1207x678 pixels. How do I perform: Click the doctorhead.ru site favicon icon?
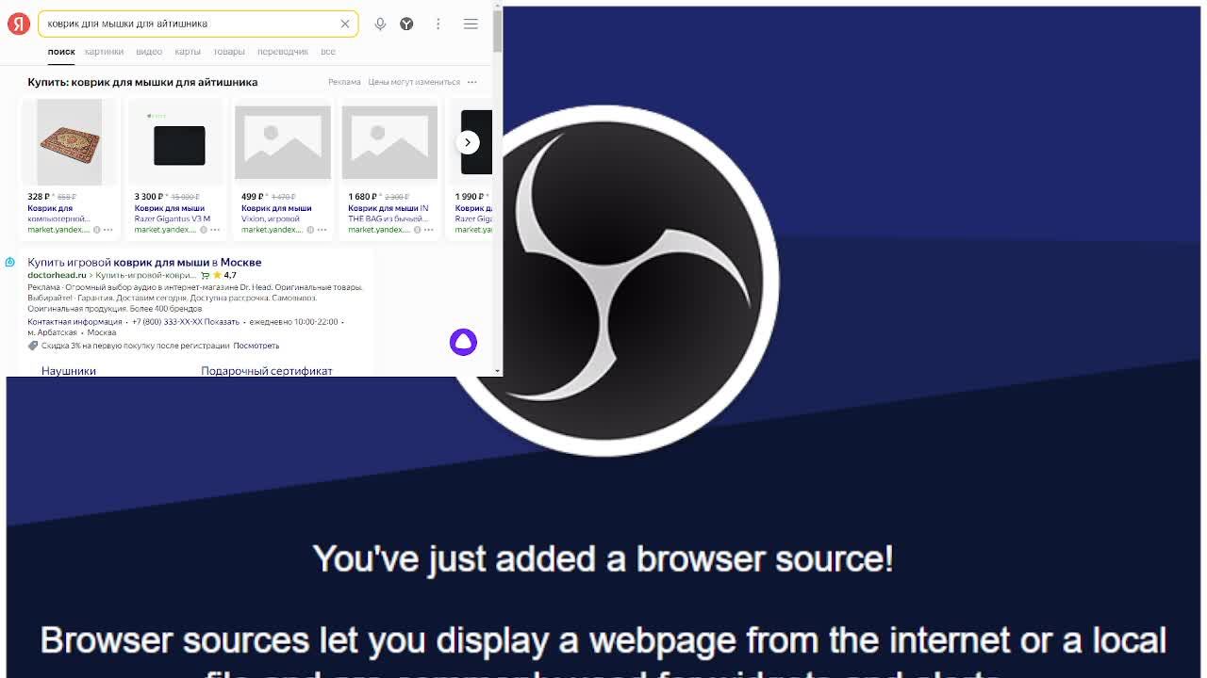[x=10, y=262]
